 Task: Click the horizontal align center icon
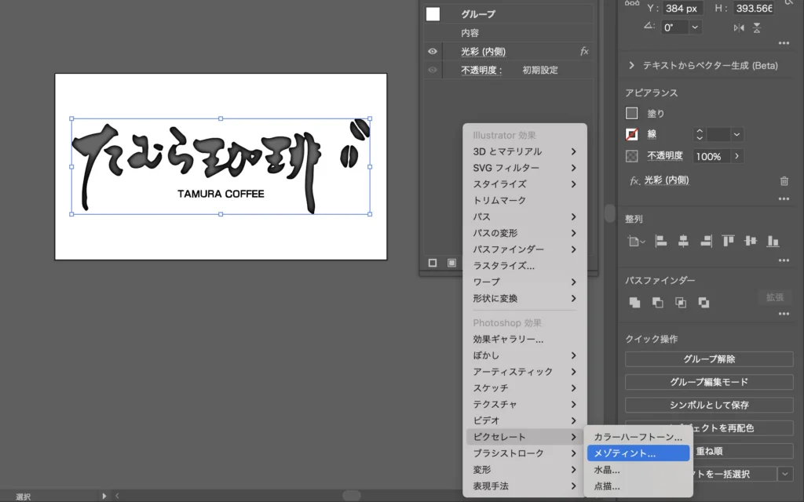coord(683,241)
